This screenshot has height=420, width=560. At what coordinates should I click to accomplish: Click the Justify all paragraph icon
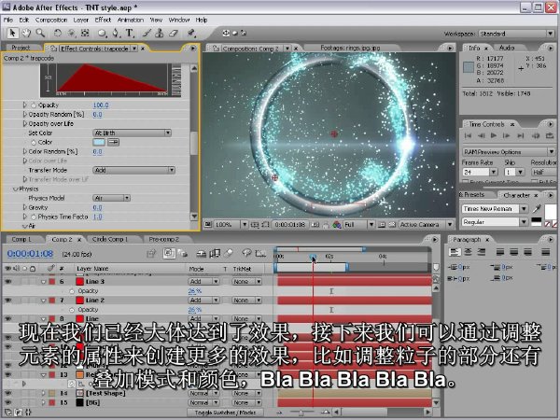pos(545,252)
